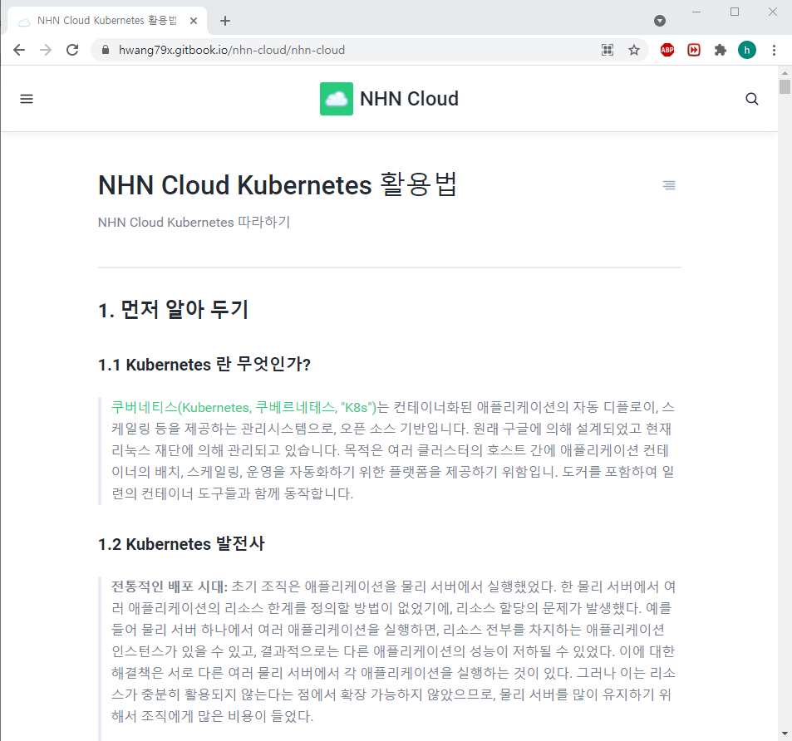Open a new tab with plus button
The width and height of the screenshot is (792, 741).
pyautogui.click(x=225, y=21)
